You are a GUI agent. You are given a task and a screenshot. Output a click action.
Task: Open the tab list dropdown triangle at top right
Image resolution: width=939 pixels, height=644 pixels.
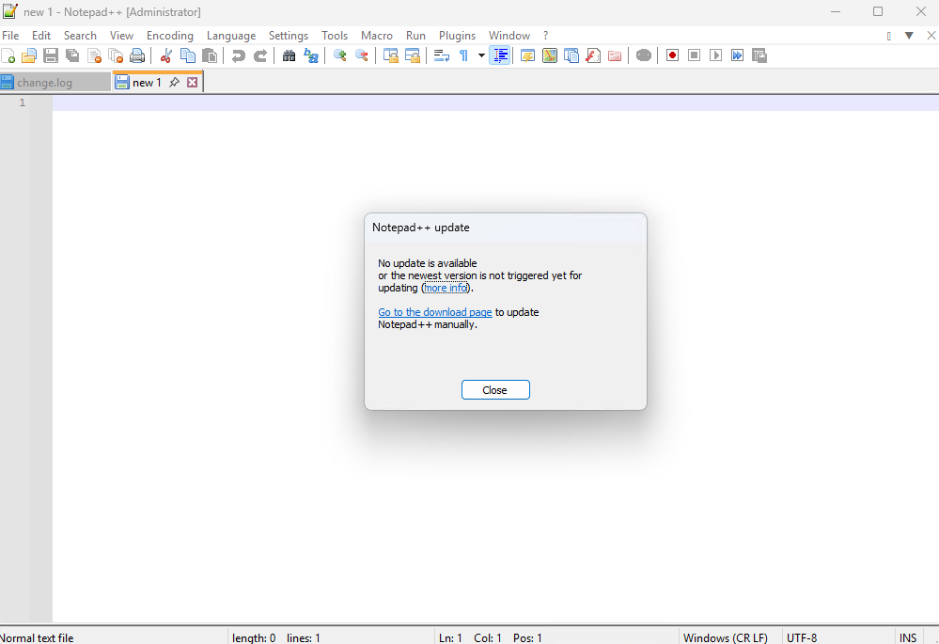point(909,36)
